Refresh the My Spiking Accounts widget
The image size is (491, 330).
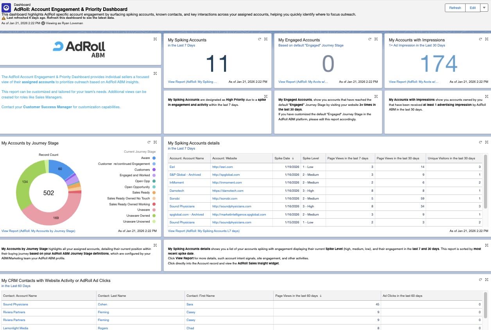(260, 39)
